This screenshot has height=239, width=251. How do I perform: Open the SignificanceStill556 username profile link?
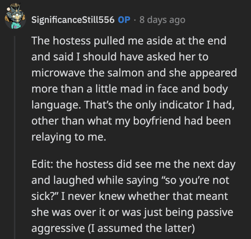click(x=73, y=20)
